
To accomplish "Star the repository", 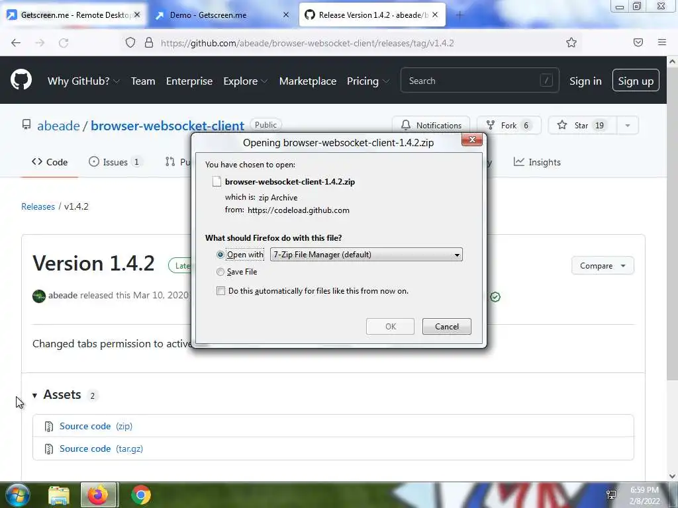I will click(583, 125).
